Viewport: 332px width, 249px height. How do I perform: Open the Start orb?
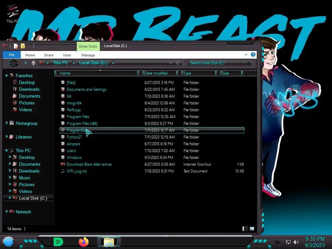point(8,242)
